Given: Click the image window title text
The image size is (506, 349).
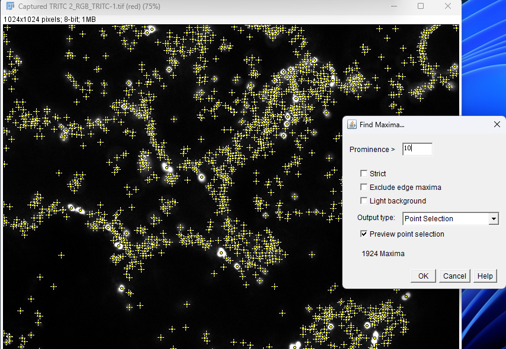Looking at the screenshot, I should point(89,7).
